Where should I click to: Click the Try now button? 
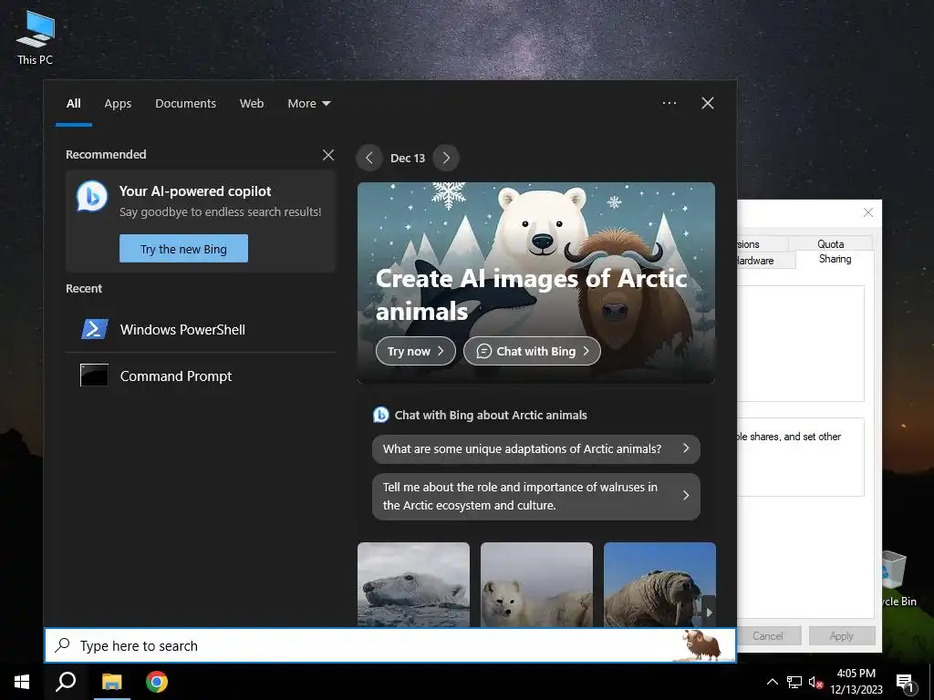pos(415,351)
